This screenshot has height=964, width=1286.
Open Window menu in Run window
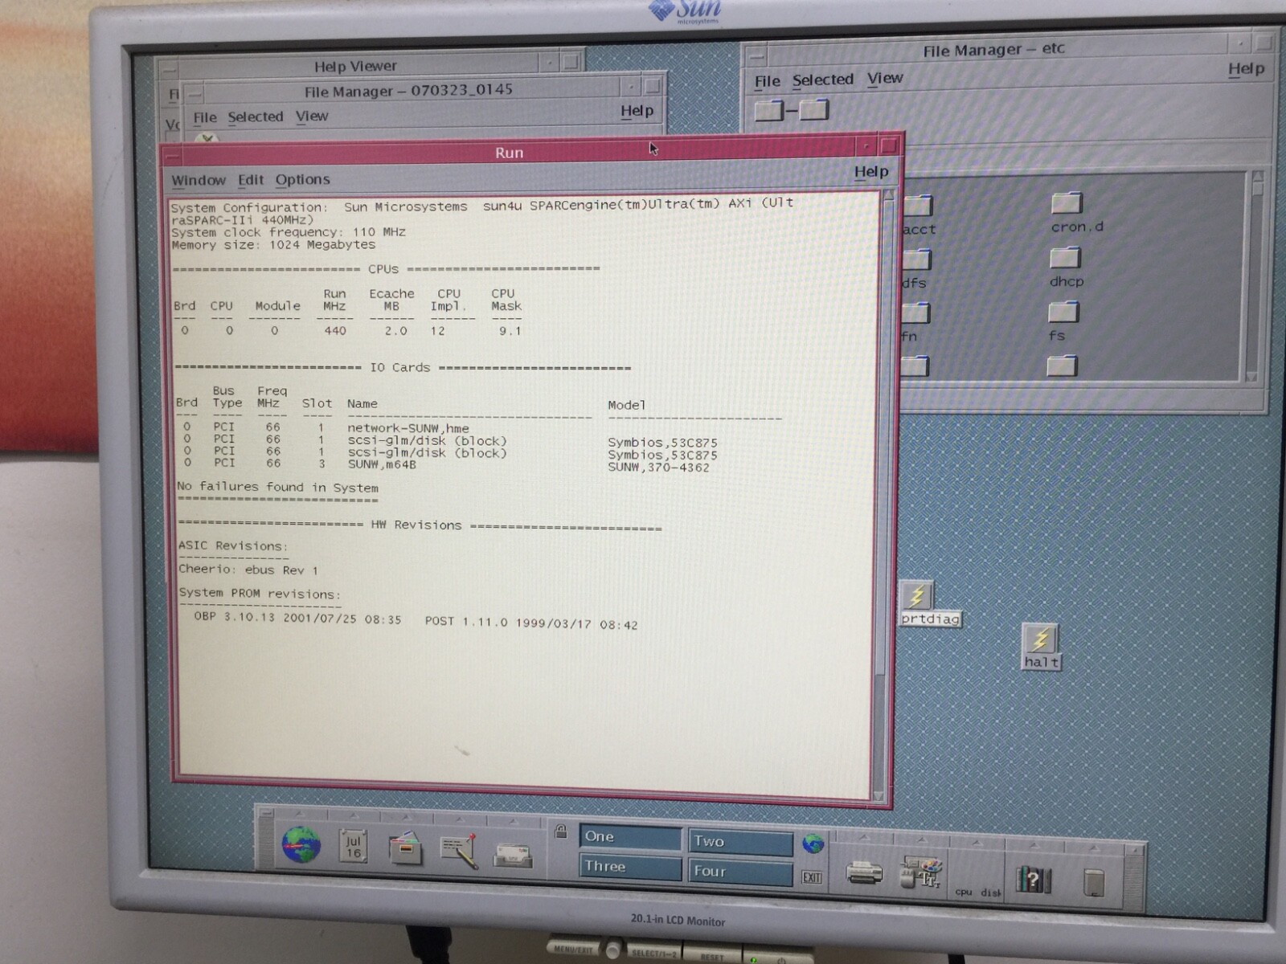[198, 181]
